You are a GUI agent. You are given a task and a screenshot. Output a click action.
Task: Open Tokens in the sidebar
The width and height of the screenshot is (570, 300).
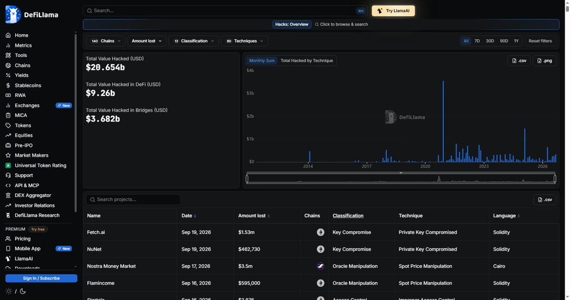pyautogui.click(x=23, y=125)
